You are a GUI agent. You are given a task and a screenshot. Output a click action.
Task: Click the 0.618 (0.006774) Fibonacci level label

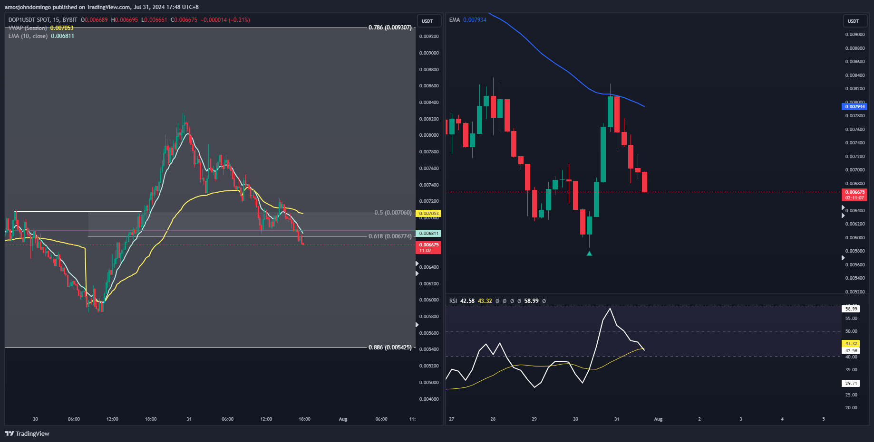tap(390, 236)
